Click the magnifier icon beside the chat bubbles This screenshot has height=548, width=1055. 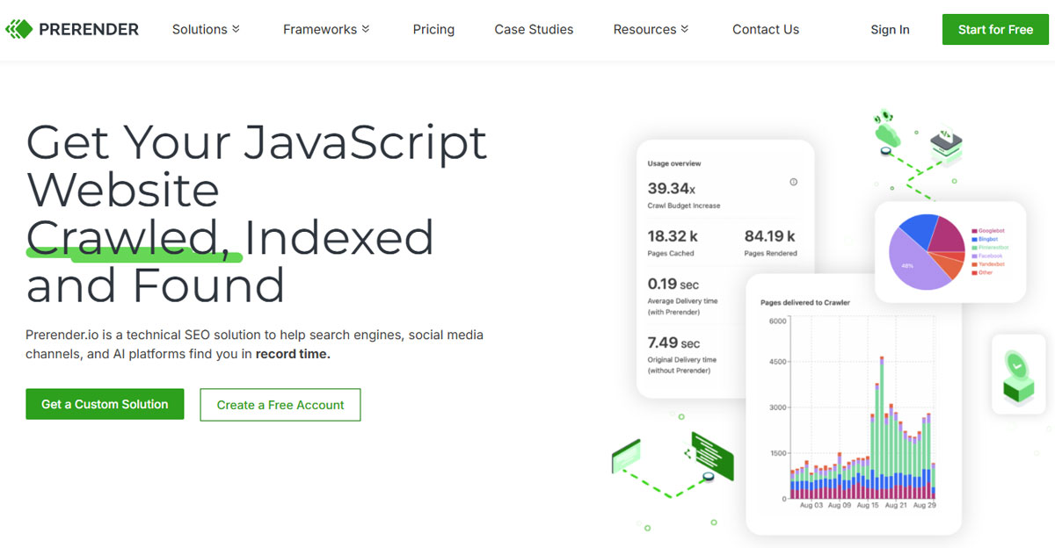click(x=708, y=477)
